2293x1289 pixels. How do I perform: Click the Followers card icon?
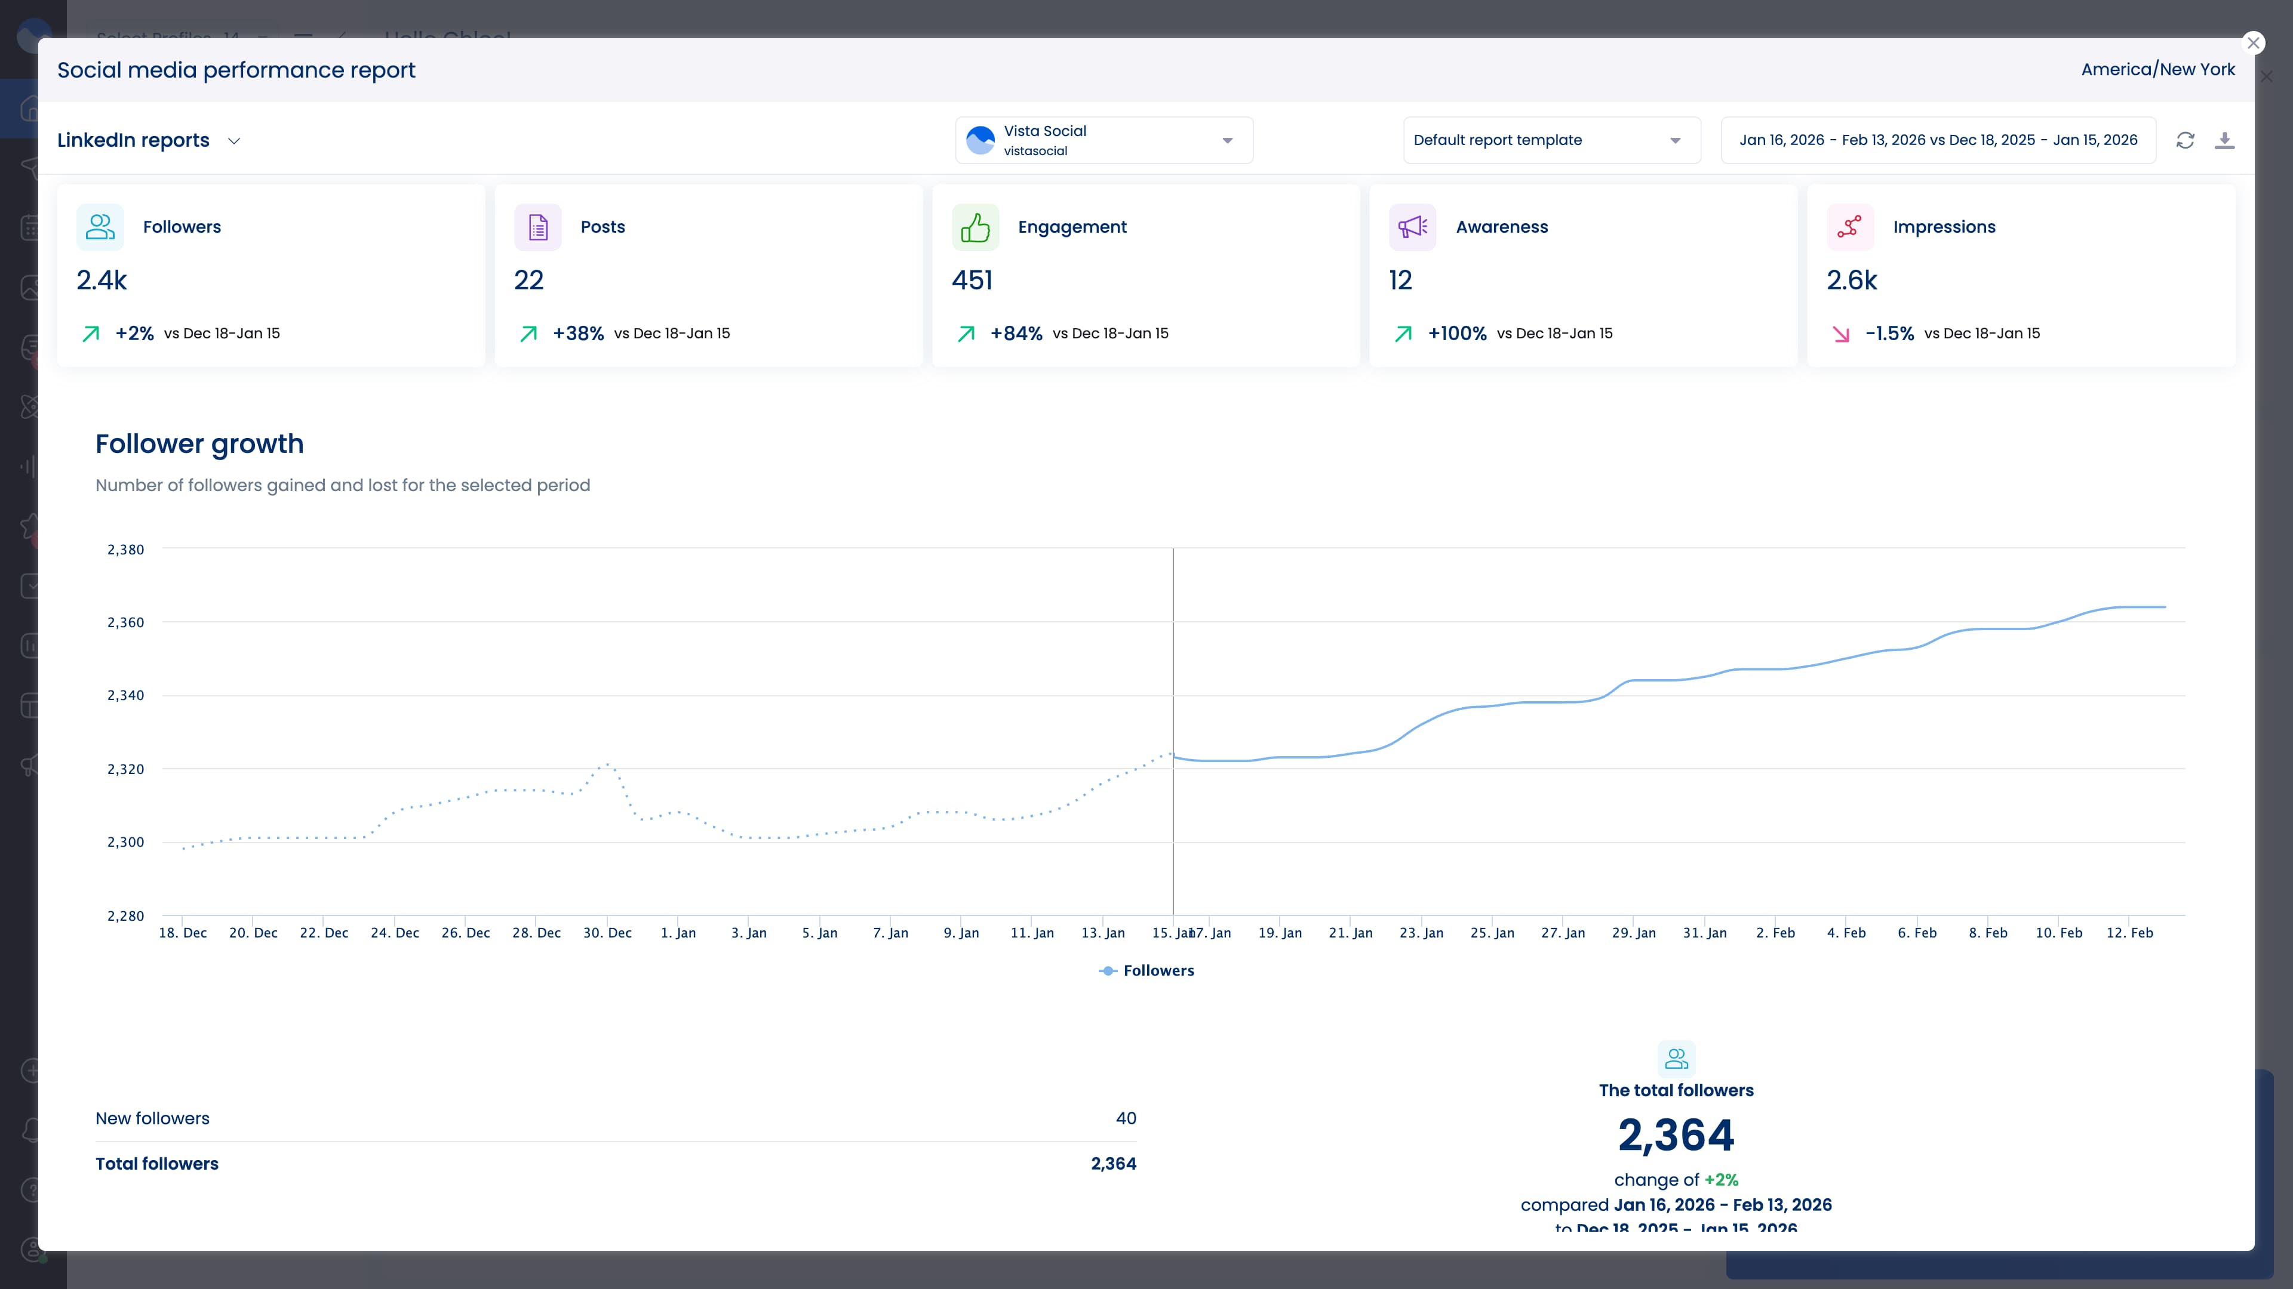pos(99,227)
